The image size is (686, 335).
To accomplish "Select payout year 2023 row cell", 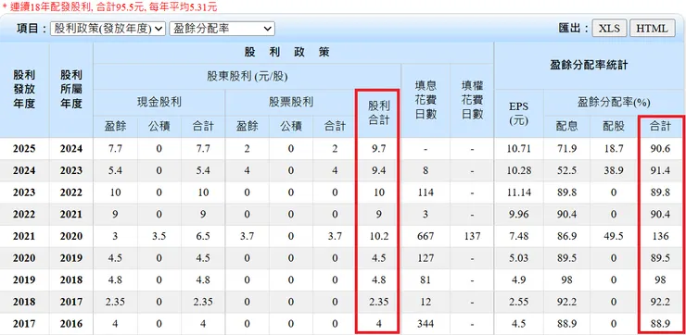I will 24,192.
